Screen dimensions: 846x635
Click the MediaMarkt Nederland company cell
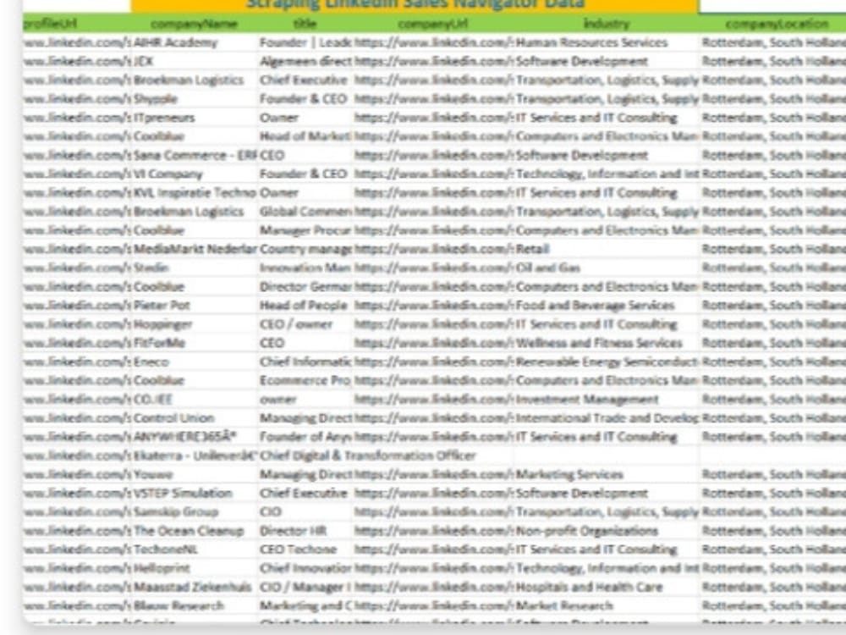tap(195, 249)
